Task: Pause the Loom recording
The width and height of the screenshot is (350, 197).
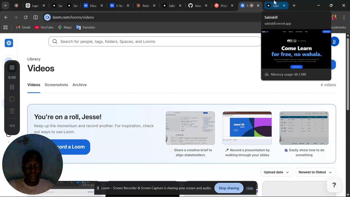Action: pyautogui.click(x=12, y=87)
